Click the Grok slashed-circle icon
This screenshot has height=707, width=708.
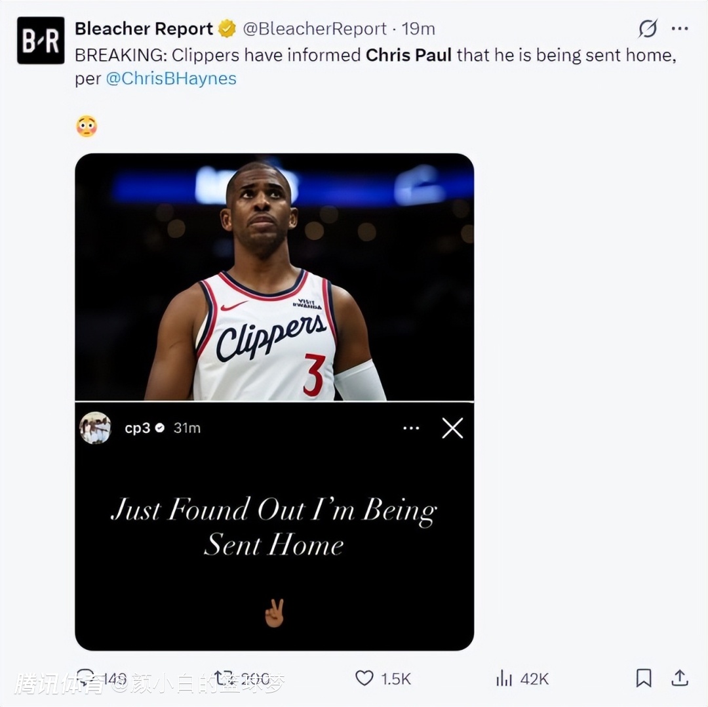648,28
